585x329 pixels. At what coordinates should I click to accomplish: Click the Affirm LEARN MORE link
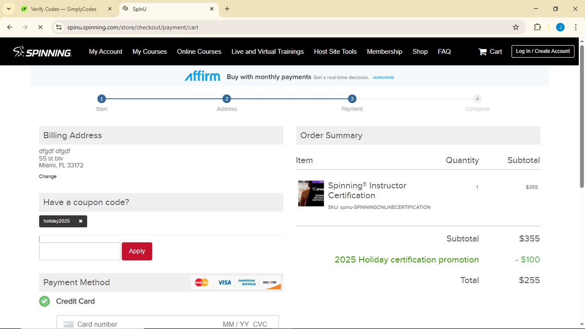pos(383,78)
